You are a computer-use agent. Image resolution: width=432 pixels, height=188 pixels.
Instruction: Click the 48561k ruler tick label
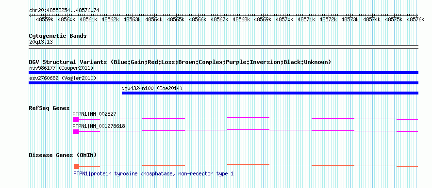click(x=88, y=20)
